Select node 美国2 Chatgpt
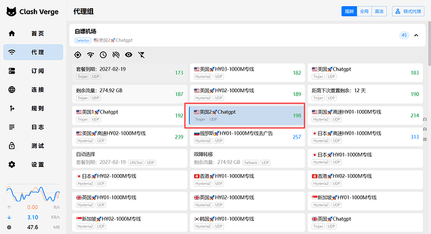This screenshot has height=234, width=431. pos(247,115)
